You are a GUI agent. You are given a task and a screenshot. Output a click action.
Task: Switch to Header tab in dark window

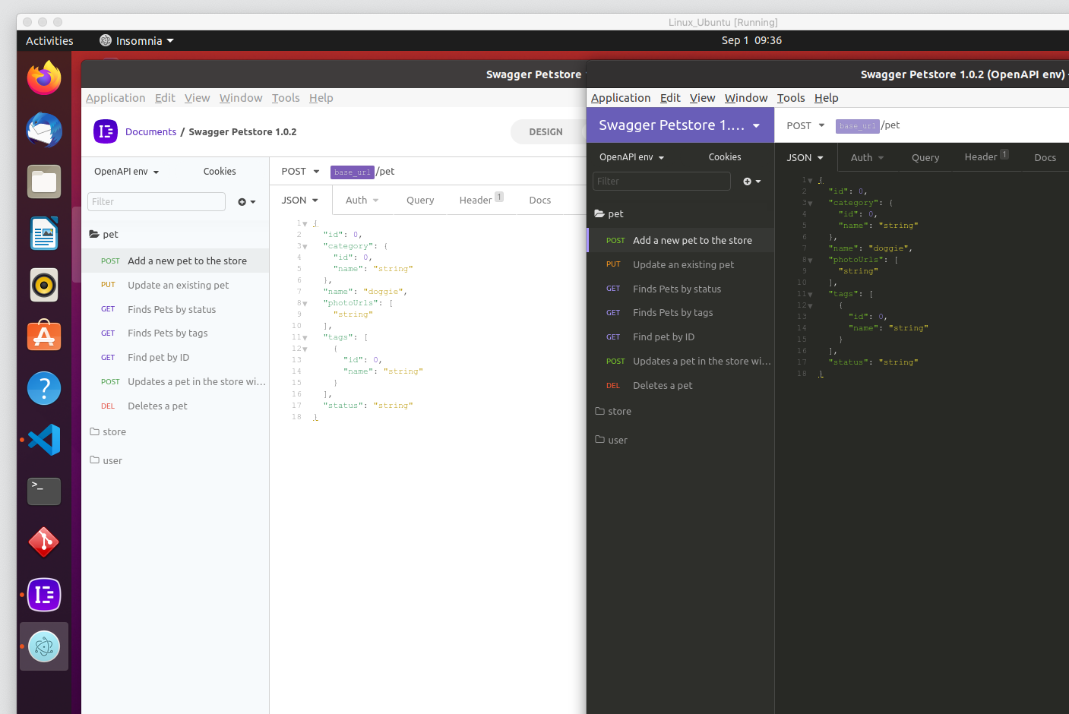coord(986,157)
